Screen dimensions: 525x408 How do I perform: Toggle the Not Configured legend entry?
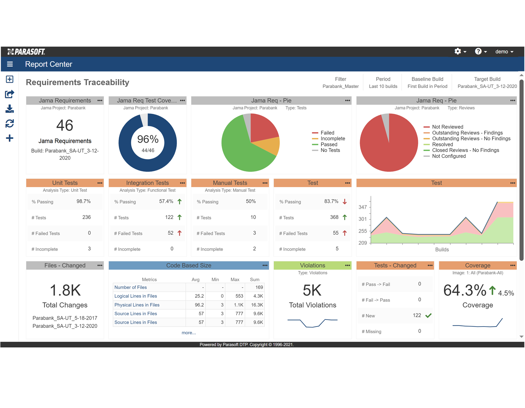[445, 156]
